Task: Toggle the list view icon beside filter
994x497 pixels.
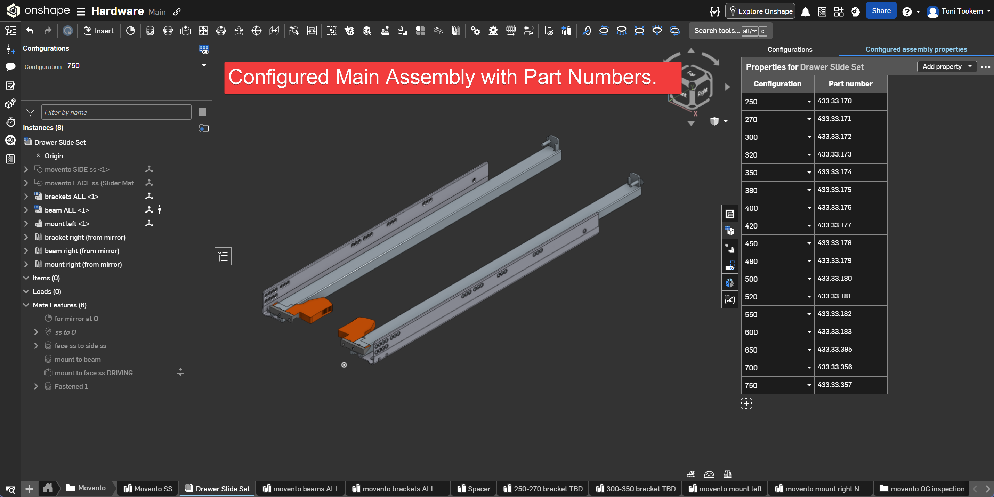Action: coord(202,112)
